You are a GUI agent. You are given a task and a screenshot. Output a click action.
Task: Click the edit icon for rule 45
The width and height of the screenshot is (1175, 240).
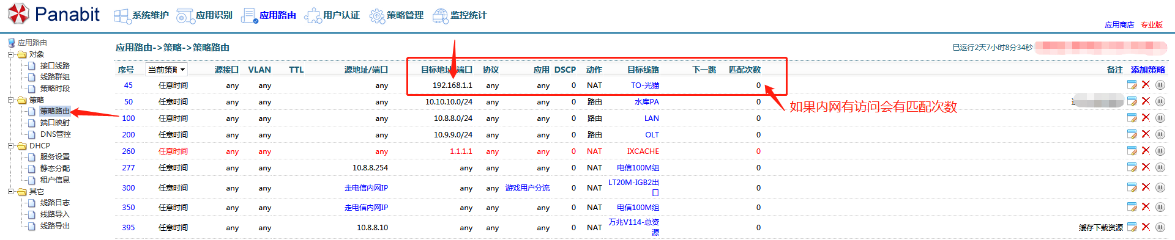1132,85
